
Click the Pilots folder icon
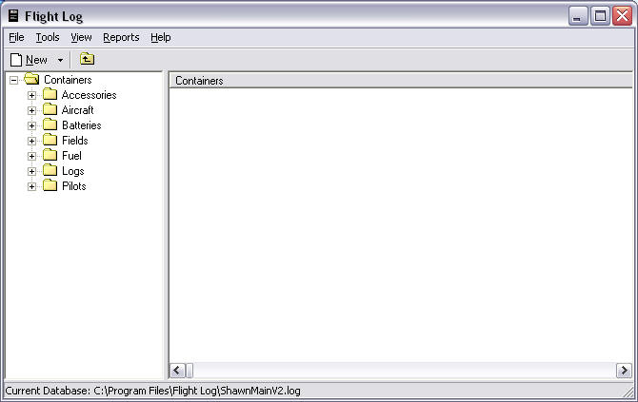(x=50, y=186)
